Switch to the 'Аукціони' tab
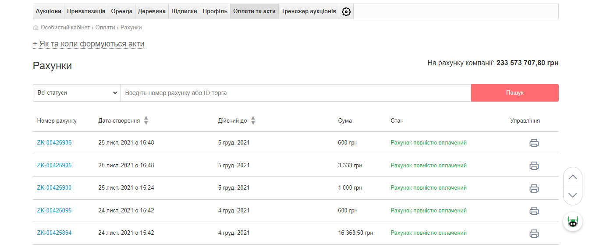This screenshot has height=247, width=589. [x=48, y=11]
